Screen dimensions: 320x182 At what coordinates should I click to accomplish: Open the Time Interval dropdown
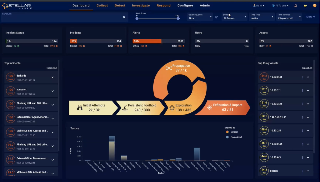pyautogui.click(x=289, y=17)
